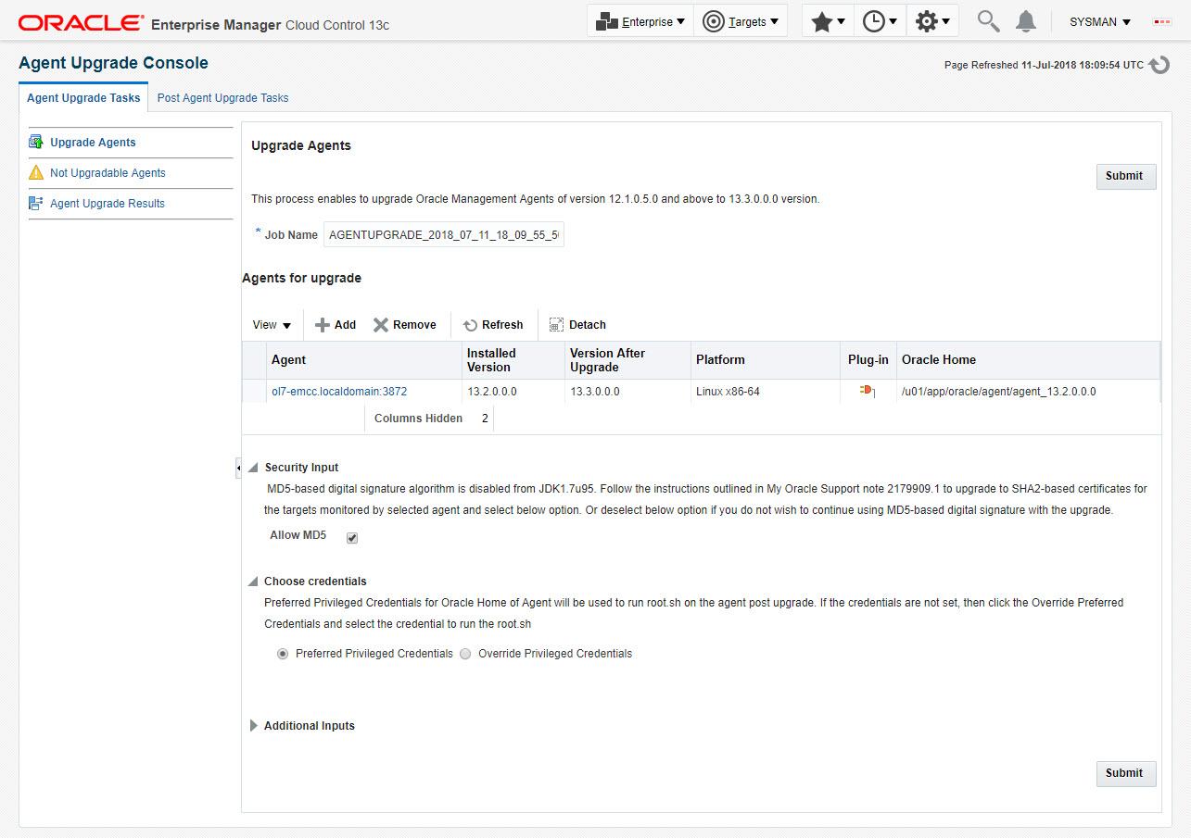Sort by Agent column header

[364, 360]
